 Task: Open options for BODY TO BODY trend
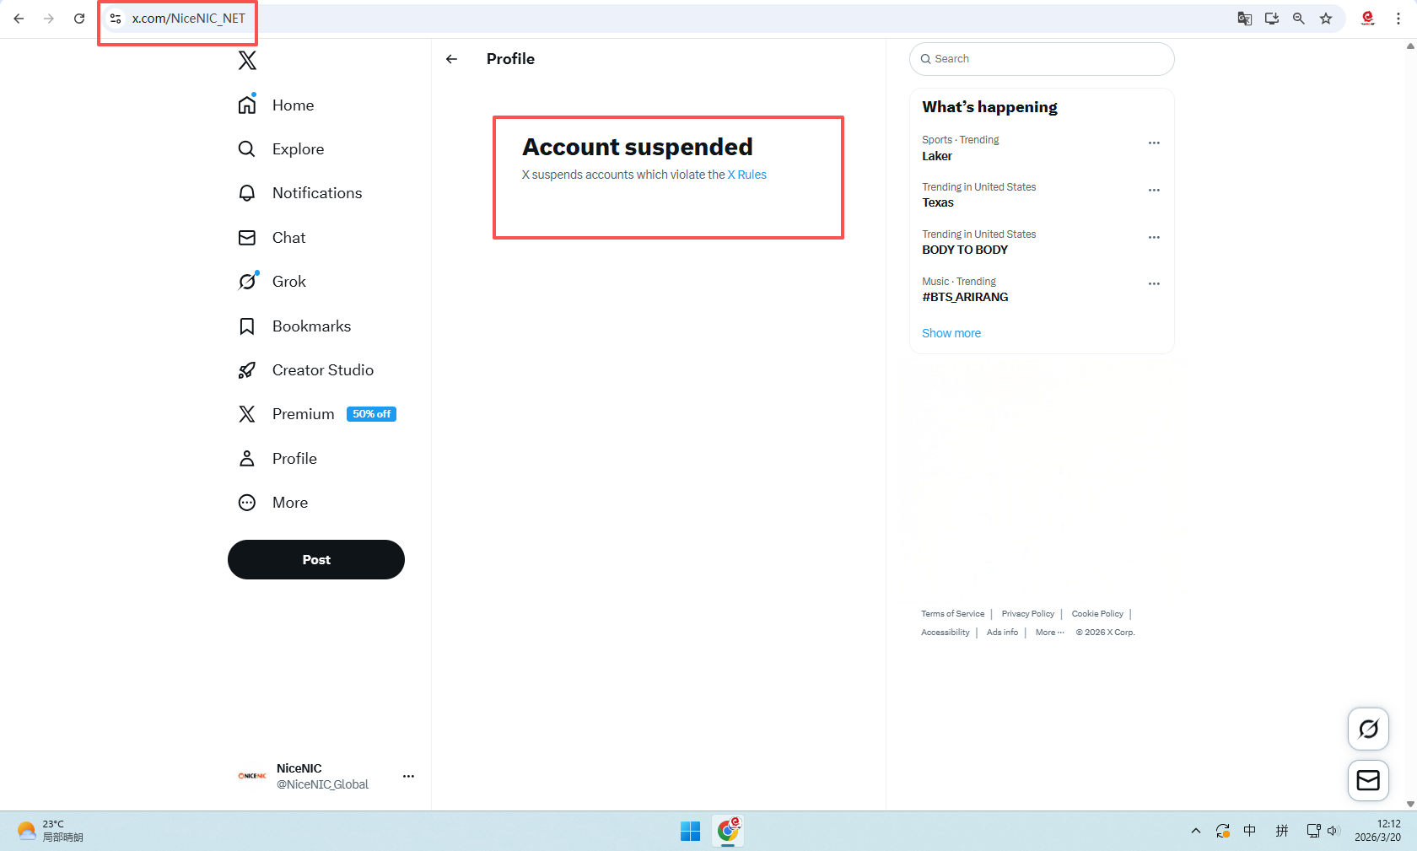1154,237
